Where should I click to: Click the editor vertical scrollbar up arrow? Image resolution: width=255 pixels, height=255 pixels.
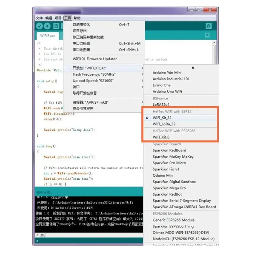[x=214, y=43]
